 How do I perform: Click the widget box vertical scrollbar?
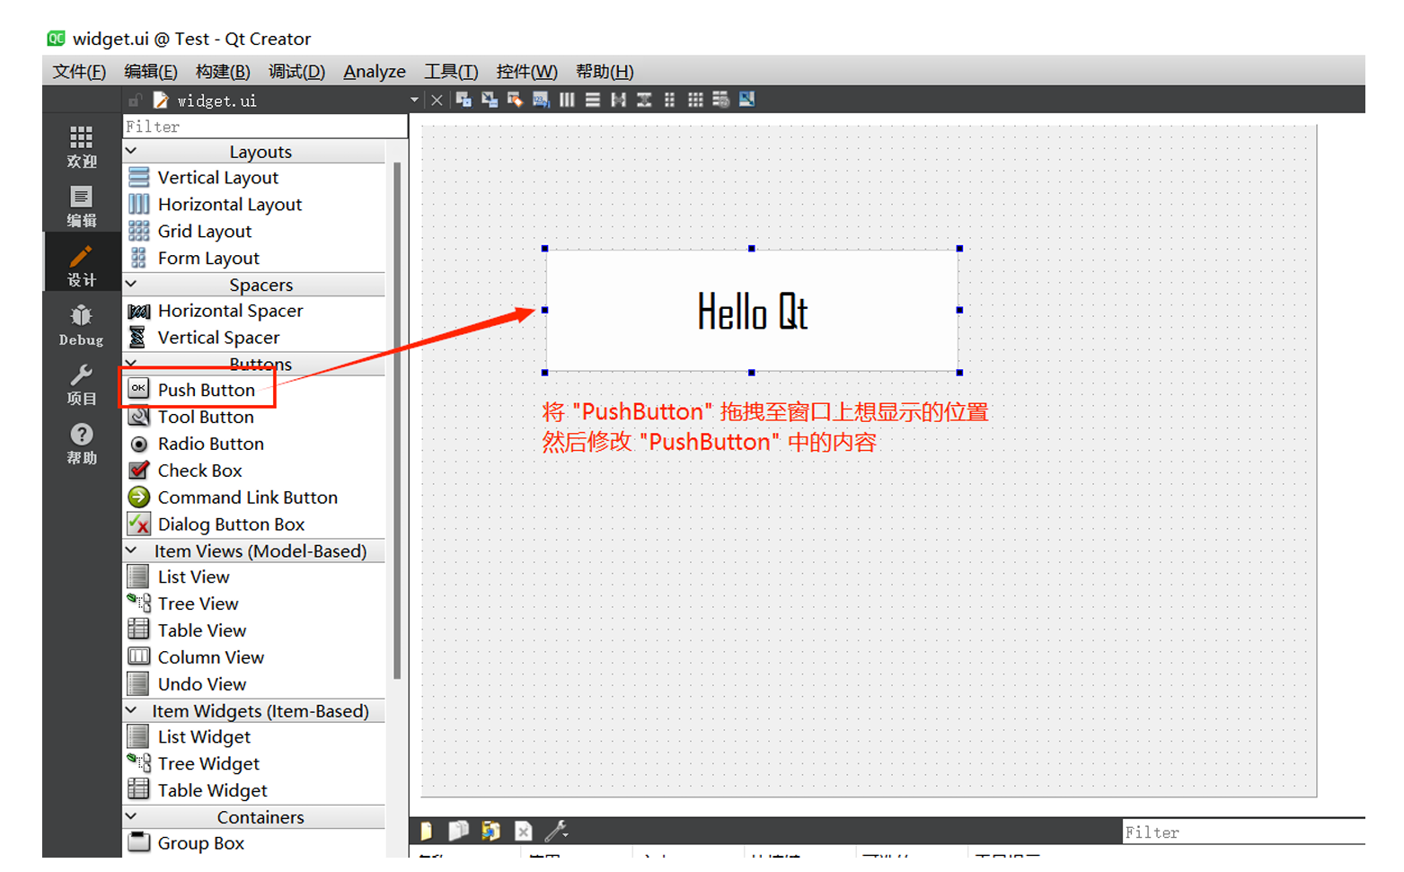point(397,420)
